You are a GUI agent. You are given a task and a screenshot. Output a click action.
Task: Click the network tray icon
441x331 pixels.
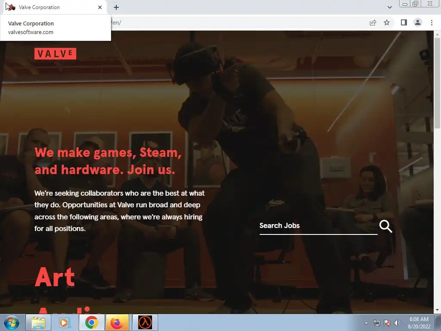point(376,323)
